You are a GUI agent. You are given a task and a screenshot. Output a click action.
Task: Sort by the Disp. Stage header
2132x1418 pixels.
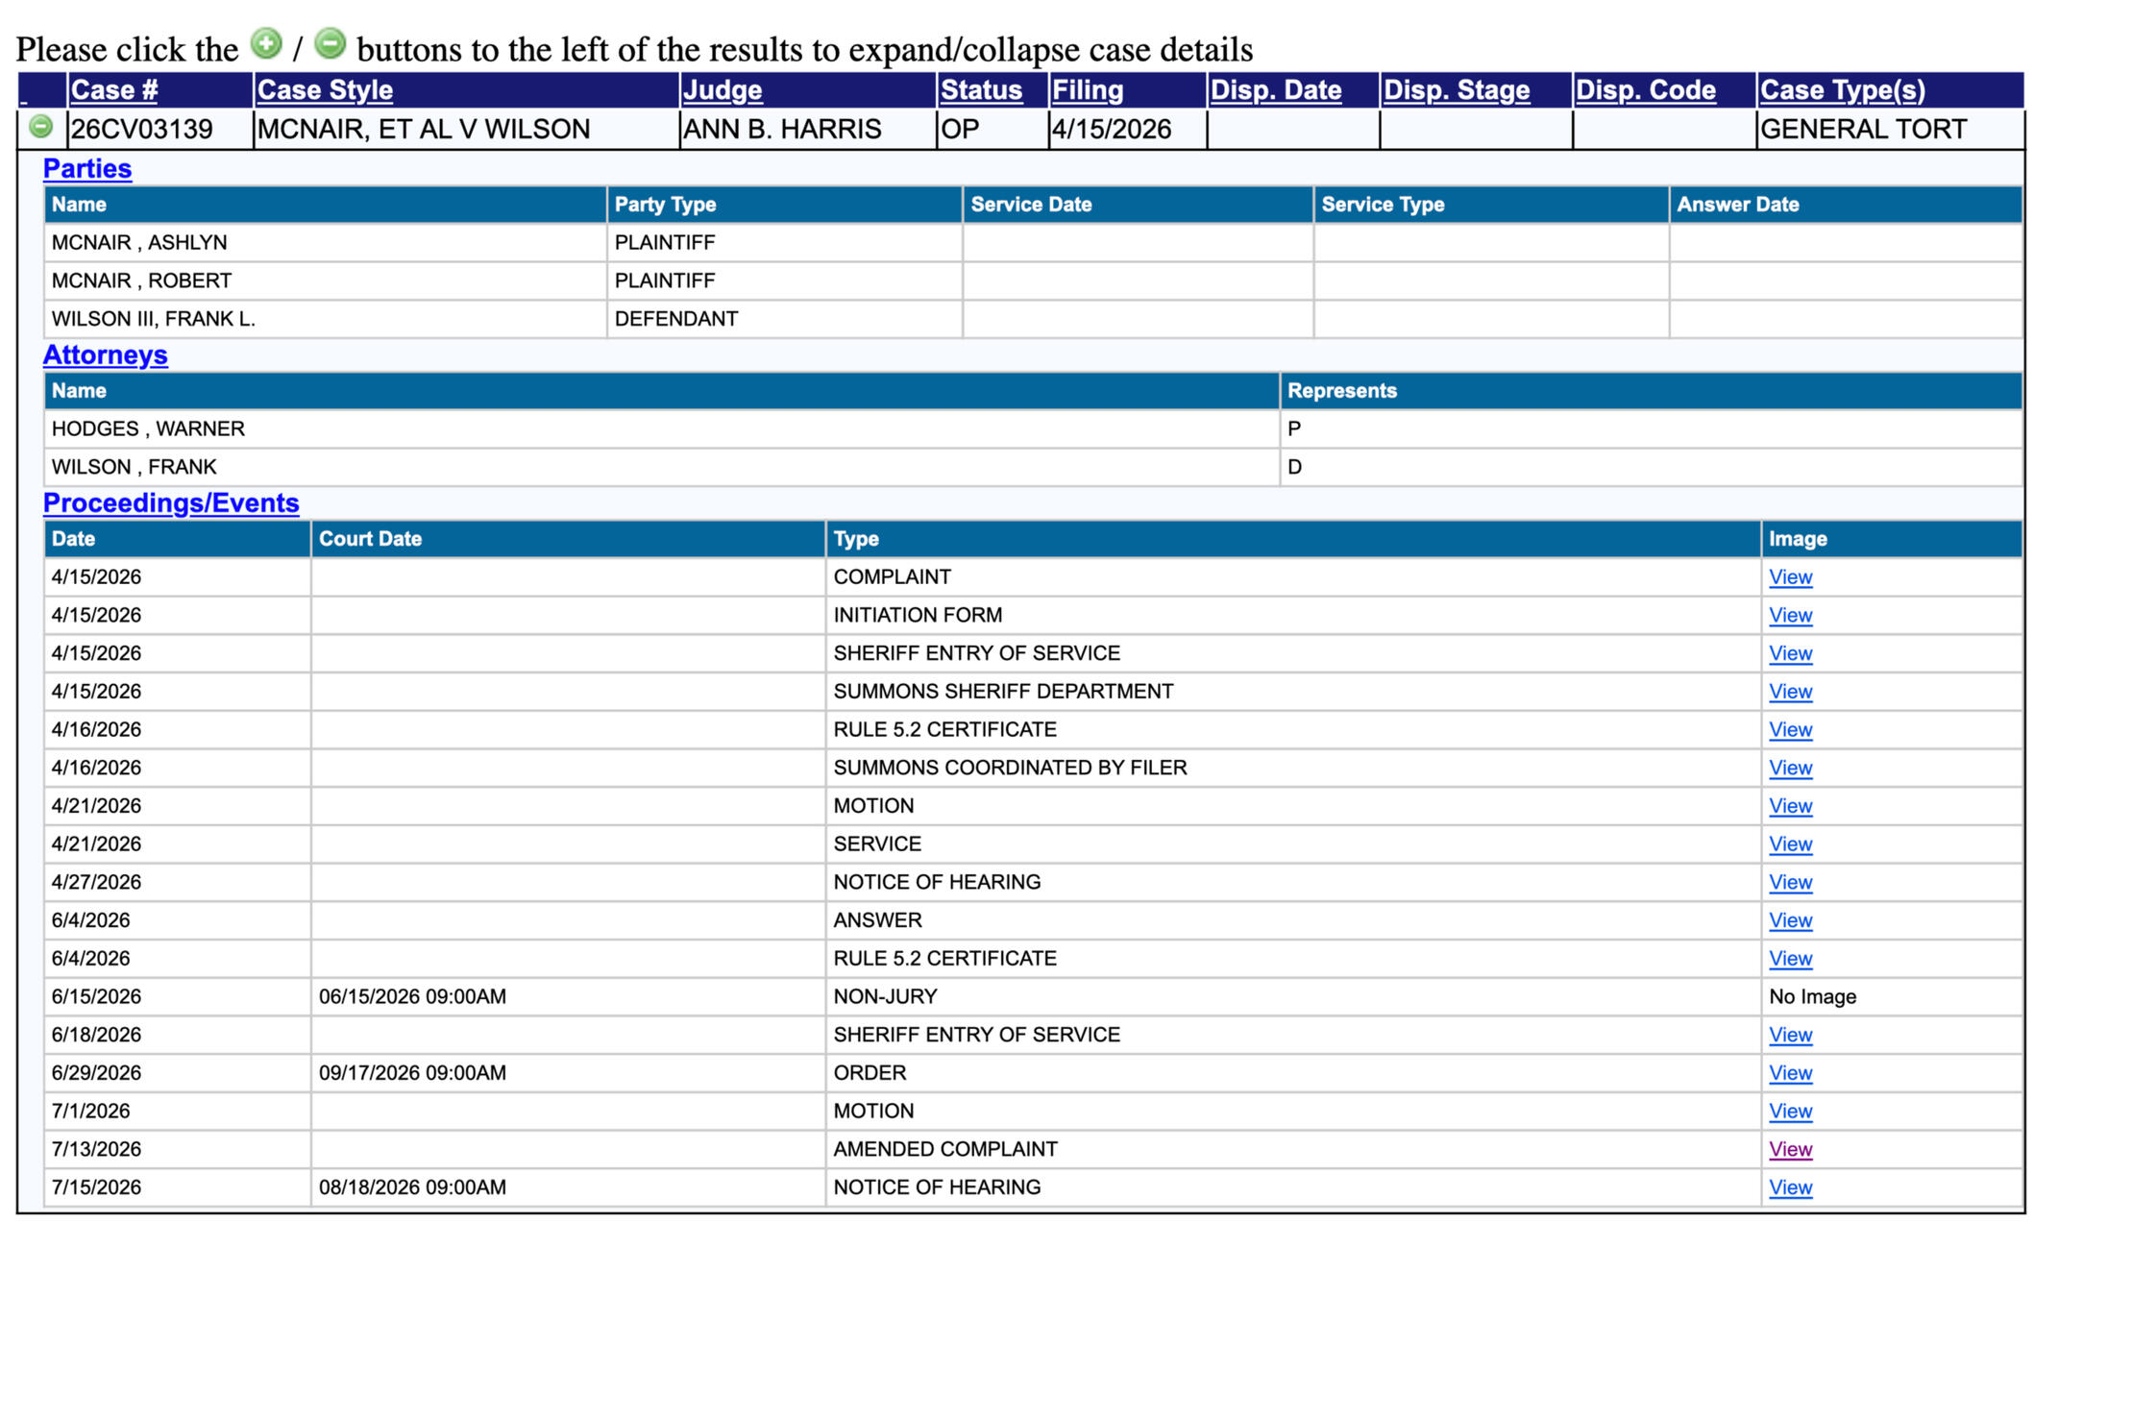click(1457, 90)
